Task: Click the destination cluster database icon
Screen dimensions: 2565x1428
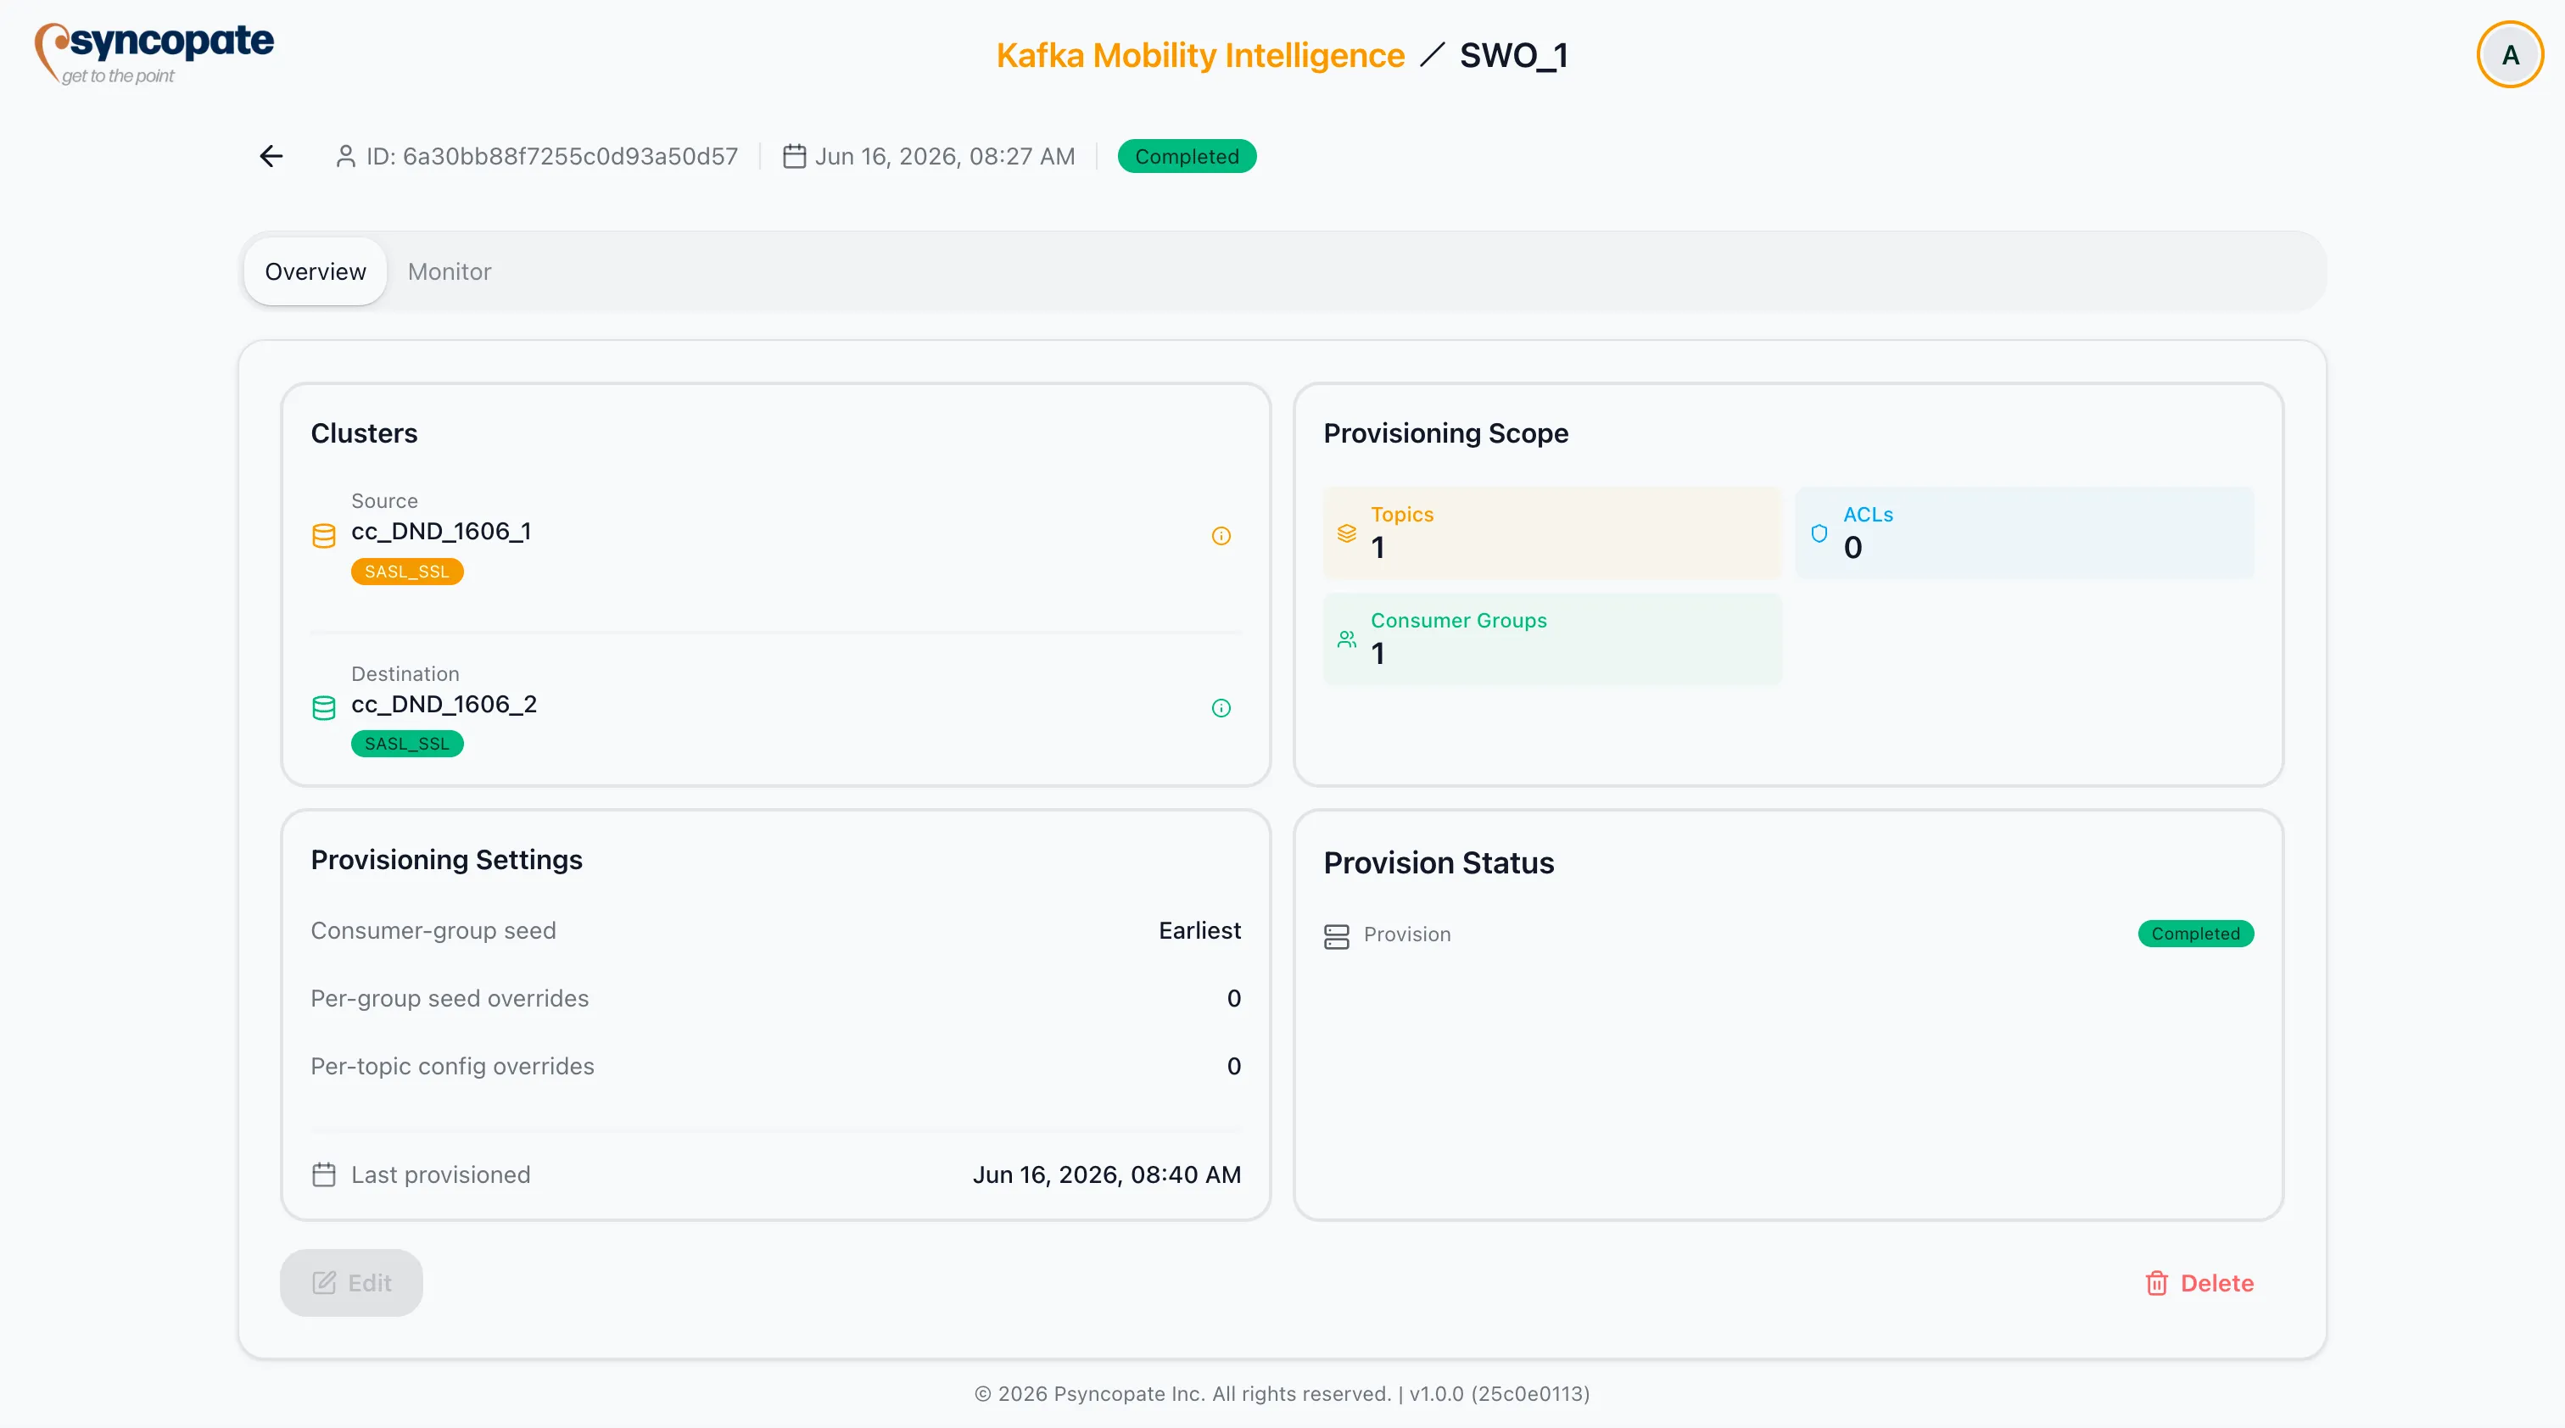Action: pos(324,709)
